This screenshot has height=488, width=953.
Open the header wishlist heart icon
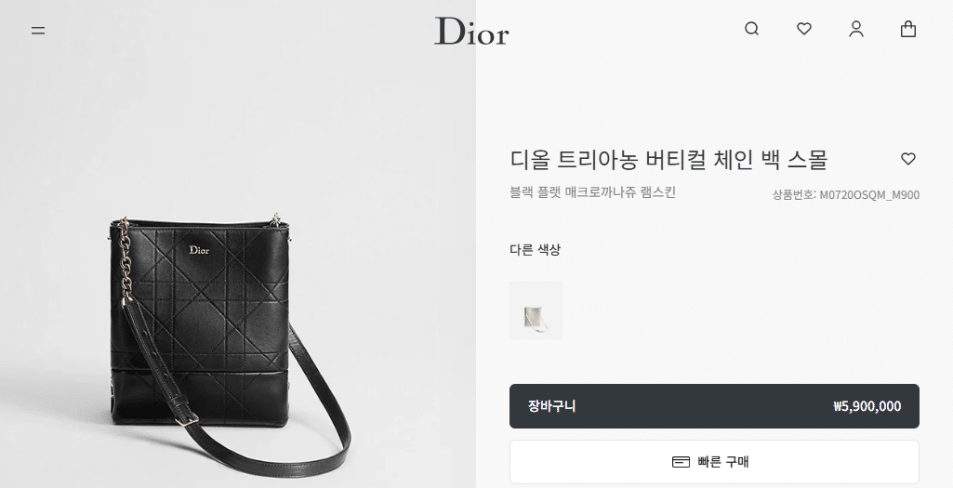pos(804,29)
